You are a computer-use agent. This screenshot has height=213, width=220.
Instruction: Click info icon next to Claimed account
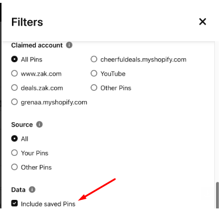[x=69, y=45]
